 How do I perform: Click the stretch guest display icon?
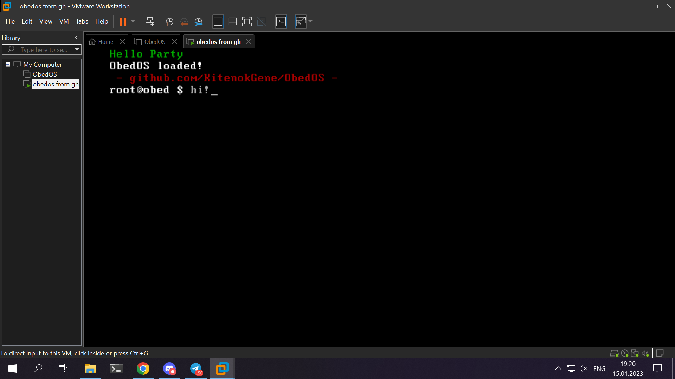pyautogui.click(x=301, y=22)
